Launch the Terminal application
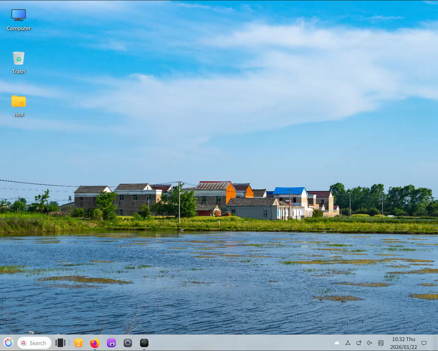 tap(144, 343)
